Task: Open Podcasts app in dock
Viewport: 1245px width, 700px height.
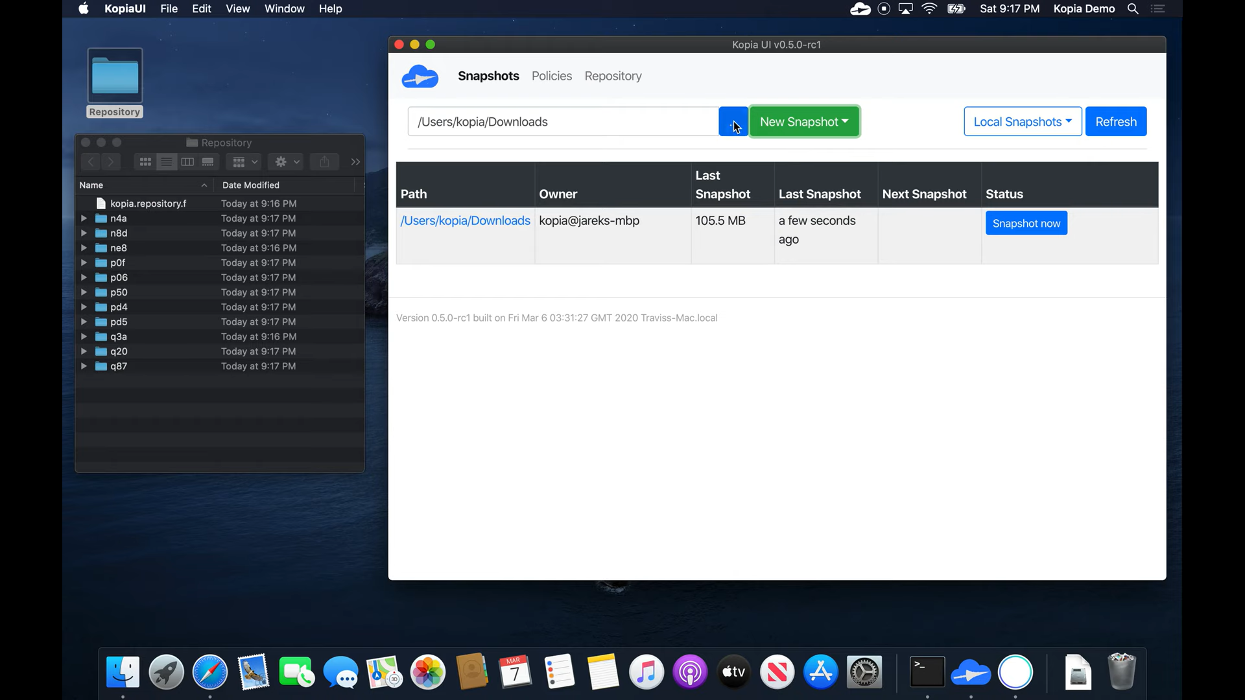Action: click(690, 672)
